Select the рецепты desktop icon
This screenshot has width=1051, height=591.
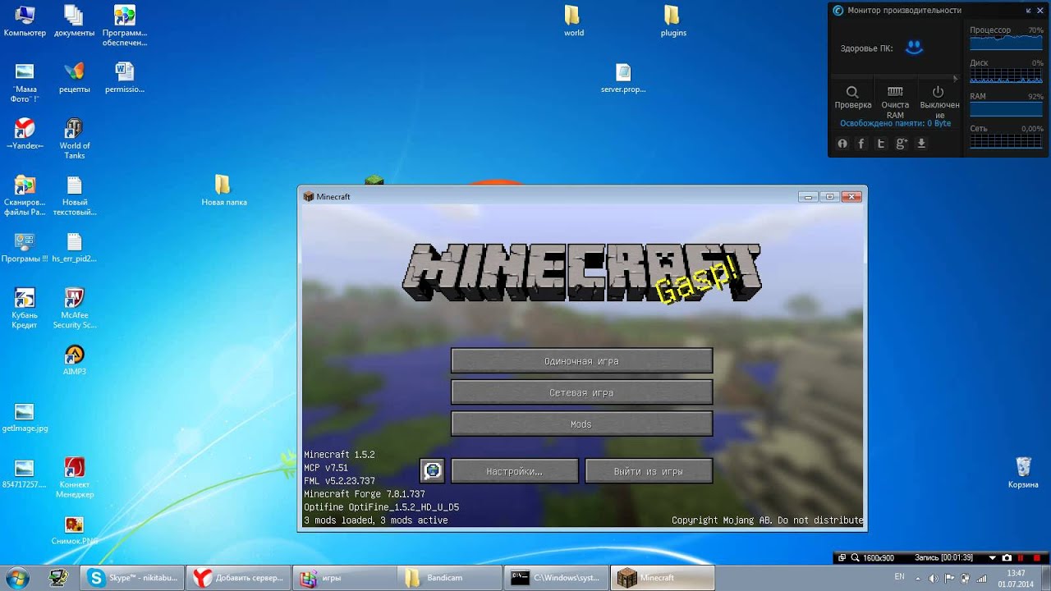point(74,78)
